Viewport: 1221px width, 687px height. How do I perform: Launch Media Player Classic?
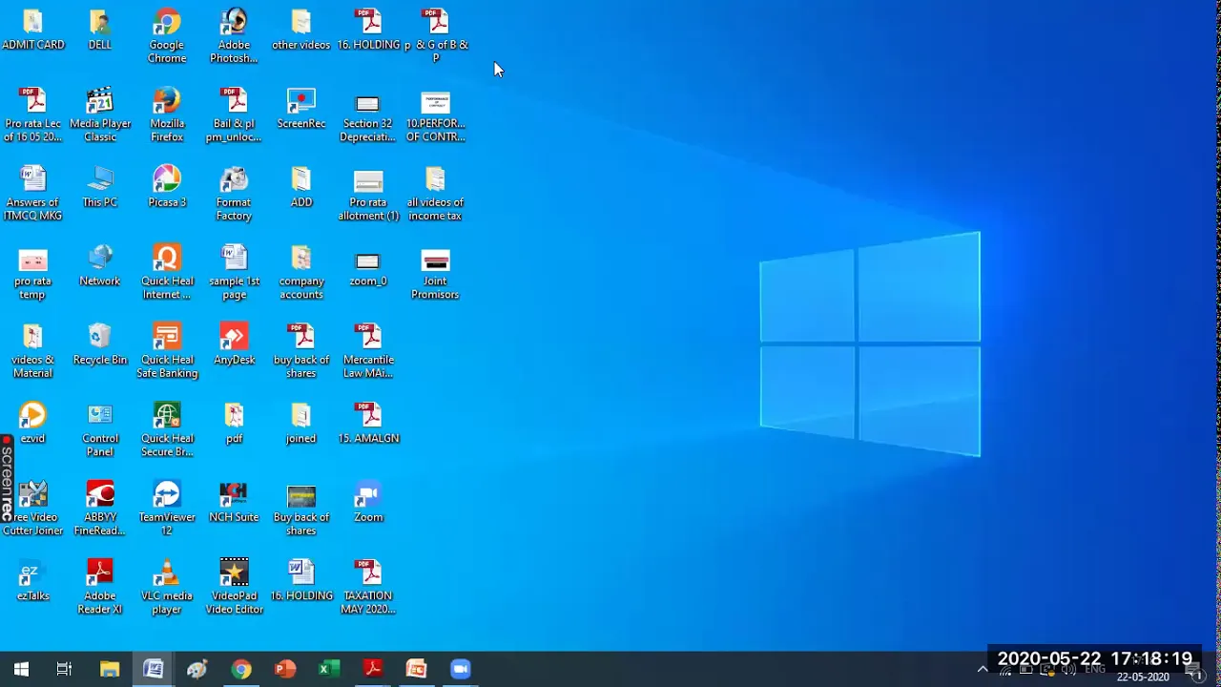(100, 115)
